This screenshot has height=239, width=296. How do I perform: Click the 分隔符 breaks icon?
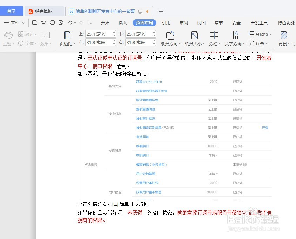click(x=260, y=34)
